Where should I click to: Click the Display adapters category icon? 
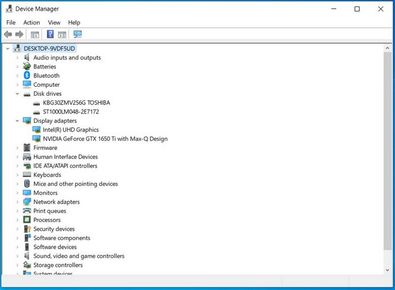27,121
